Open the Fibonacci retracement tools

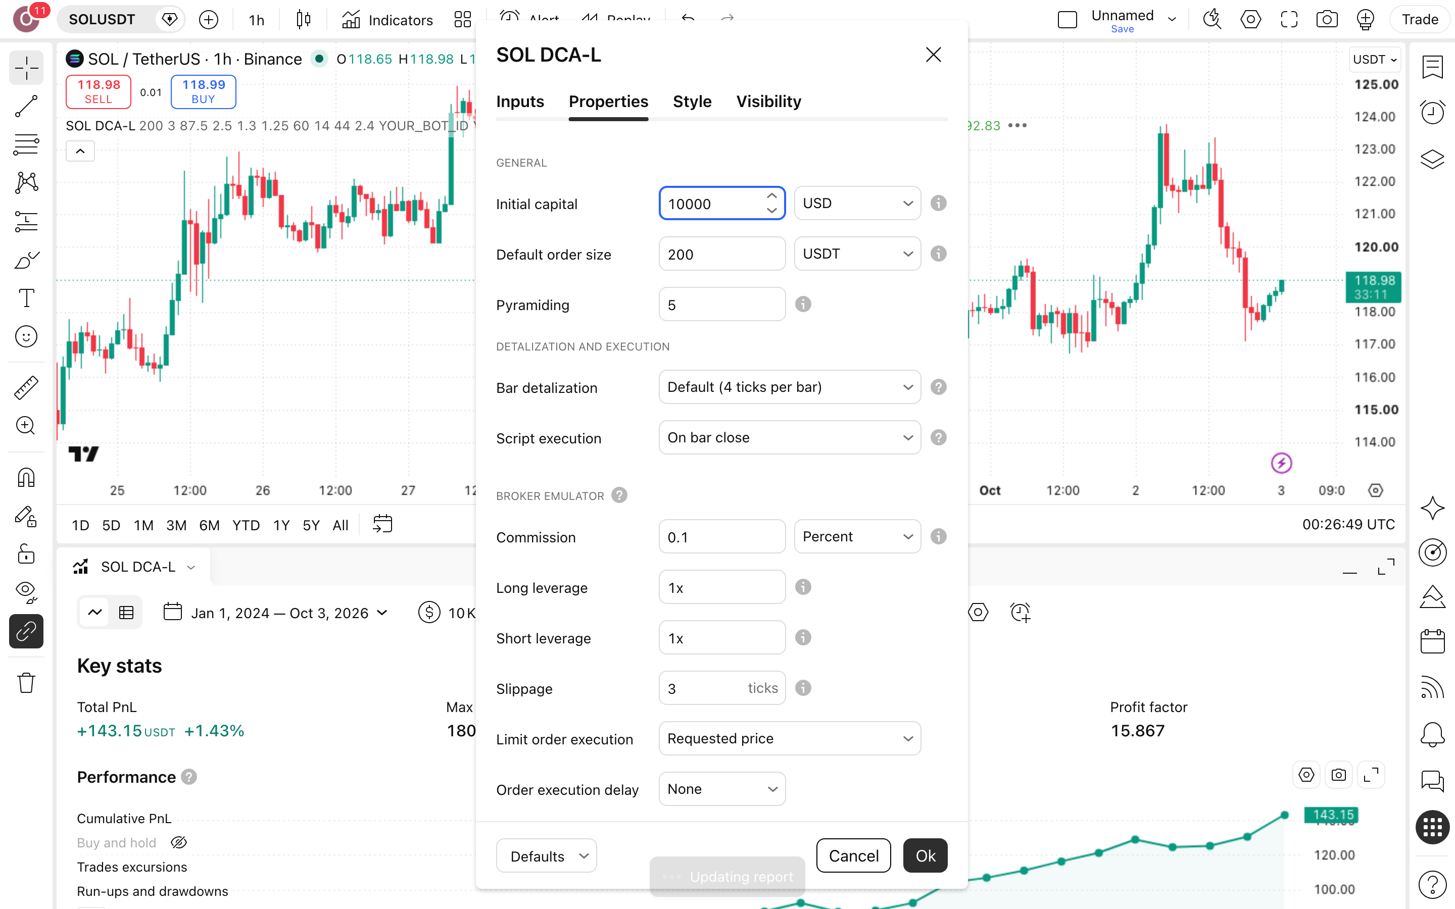pos(26,145)
